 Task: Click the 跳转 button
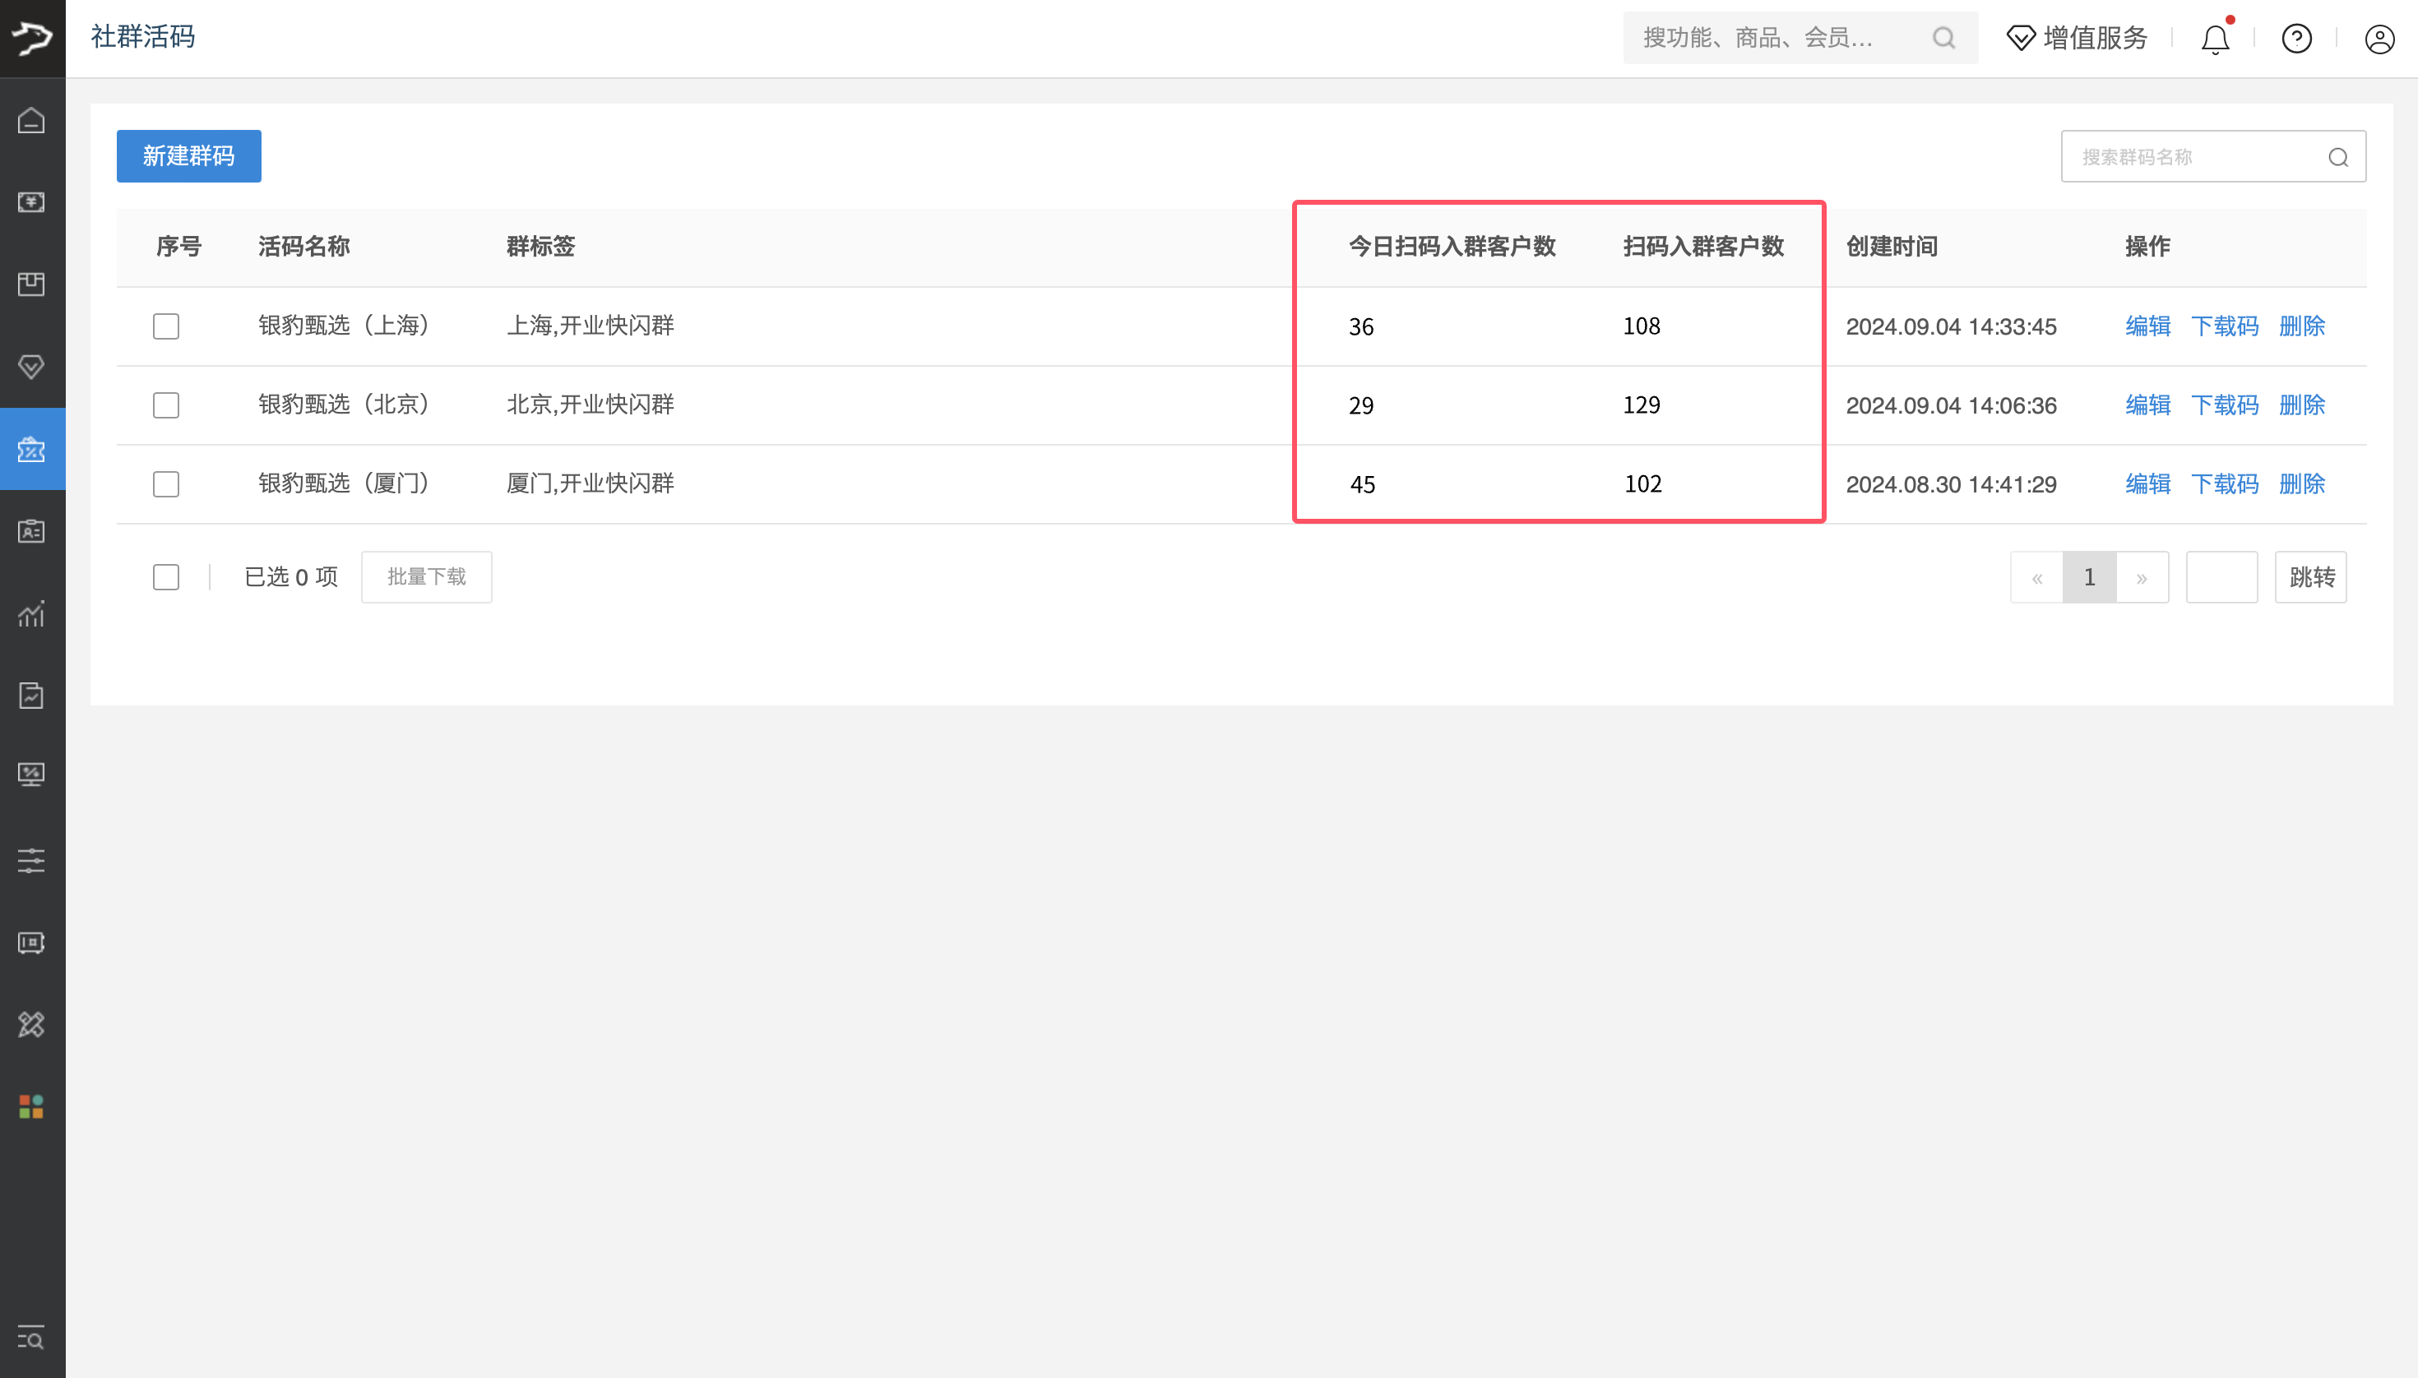[x=2311, y=577]
